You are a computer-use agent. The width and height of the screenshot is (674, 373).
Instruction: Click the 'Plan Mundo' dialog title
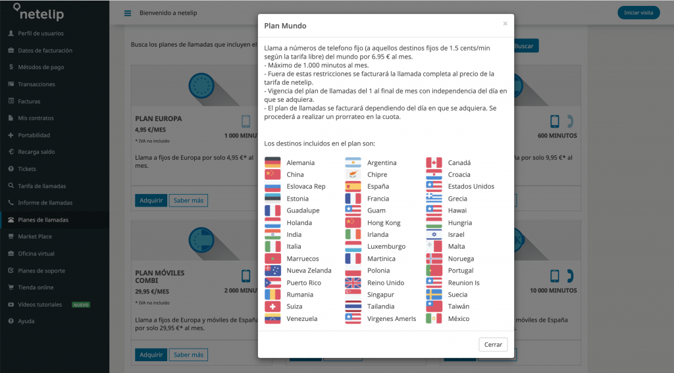[x=285, y=26]
